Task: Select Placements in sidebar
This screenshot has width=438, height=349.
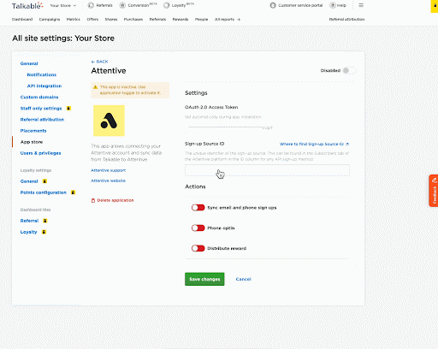Action: coord(33,131)
